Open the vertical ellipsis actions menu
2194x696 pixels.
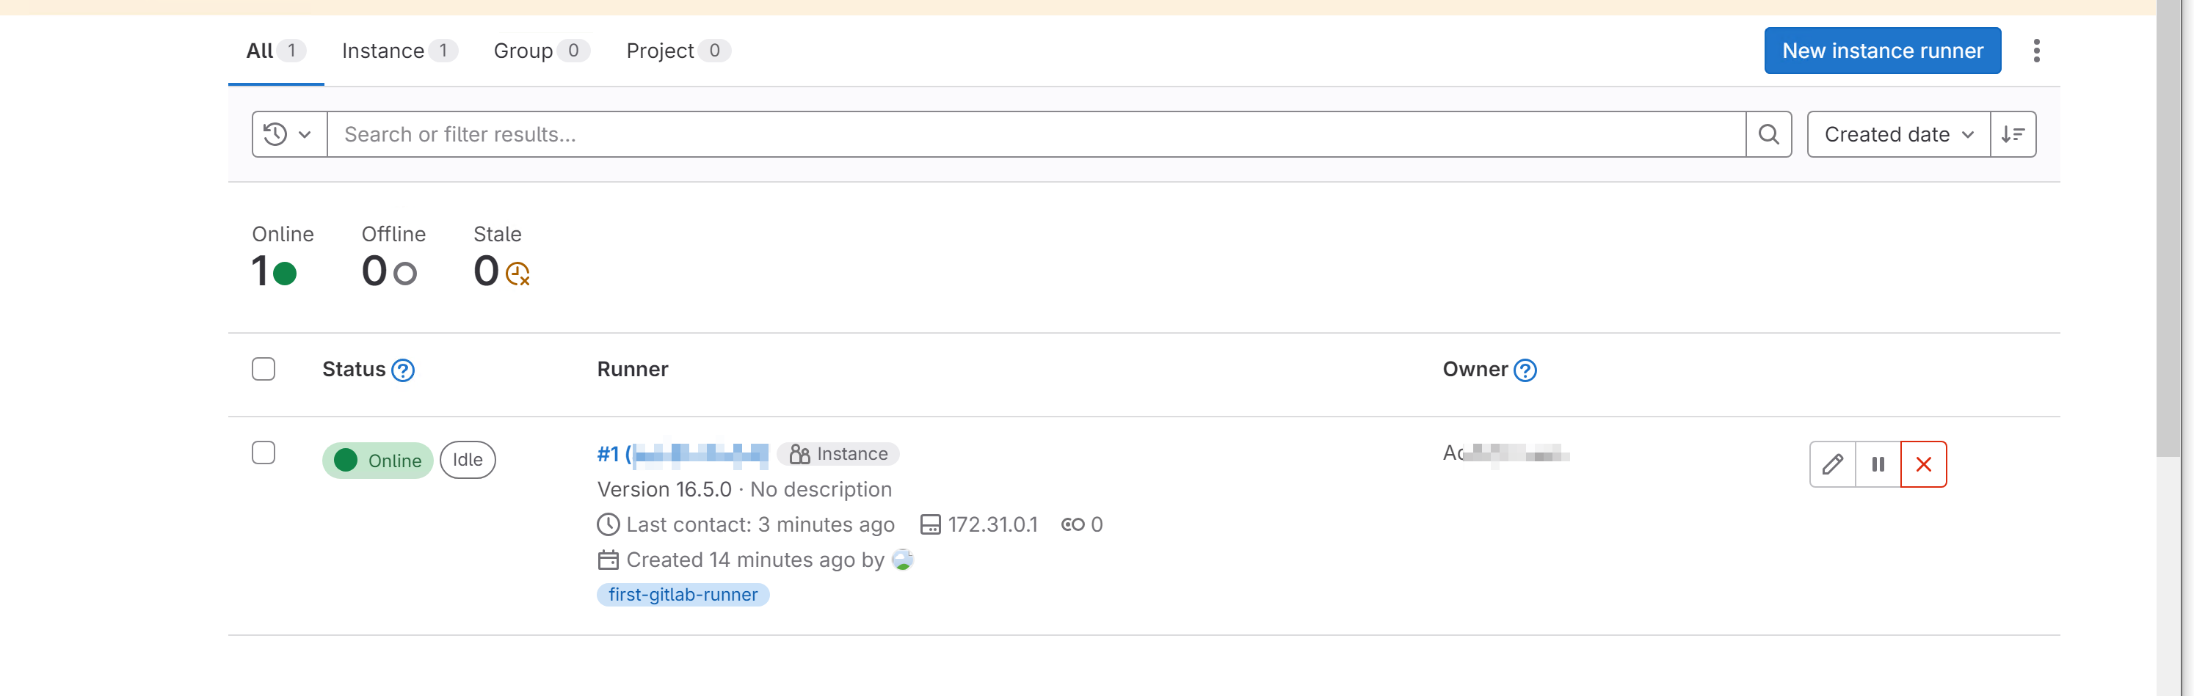pyautogui.click(x=2035, y=51)
